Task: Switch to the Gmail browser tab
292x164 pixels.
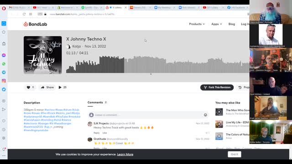Action: tap(19, 8)
